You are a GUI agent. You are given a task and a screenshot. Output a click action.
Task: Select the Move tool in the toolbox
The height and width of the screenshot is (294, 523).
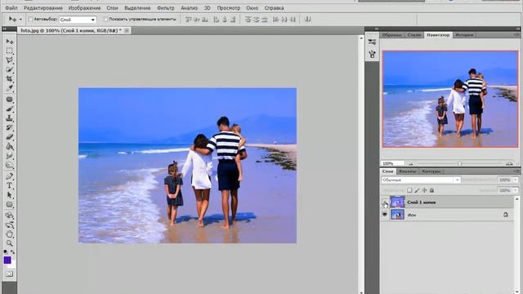pos(9,42)
